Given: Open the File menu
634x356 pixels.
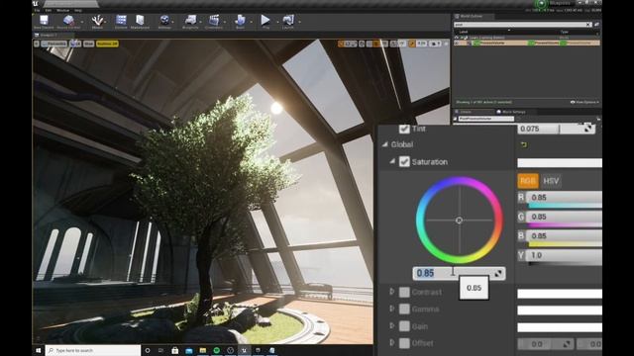Looking at the screenshot, I should tap(37, 10).
